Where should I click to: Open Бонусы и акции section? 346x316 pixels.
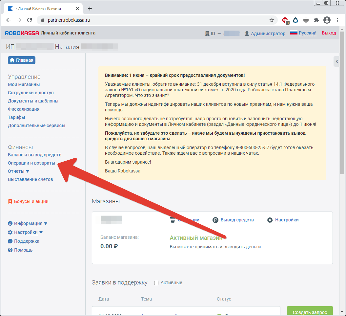[31, 201]
